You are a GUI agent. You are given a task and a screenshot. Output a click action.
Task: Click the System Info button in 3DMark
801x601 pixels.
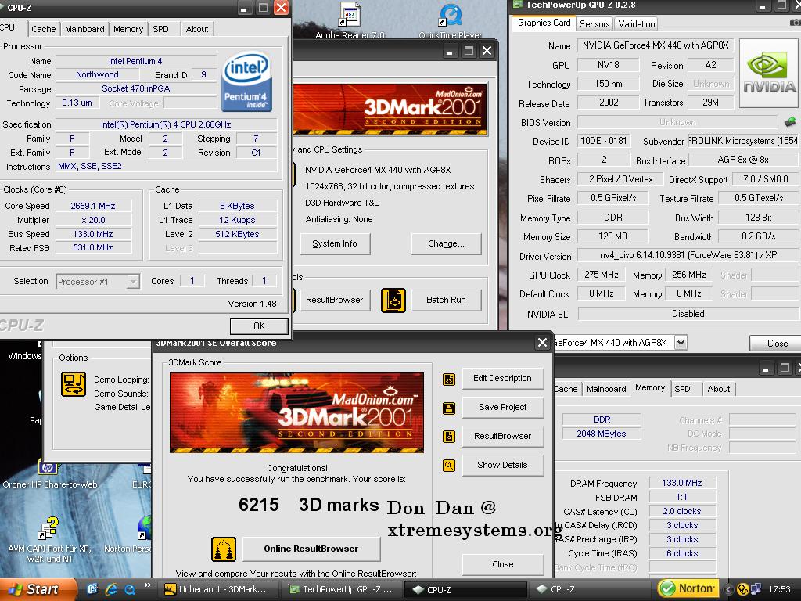[335, 244]
